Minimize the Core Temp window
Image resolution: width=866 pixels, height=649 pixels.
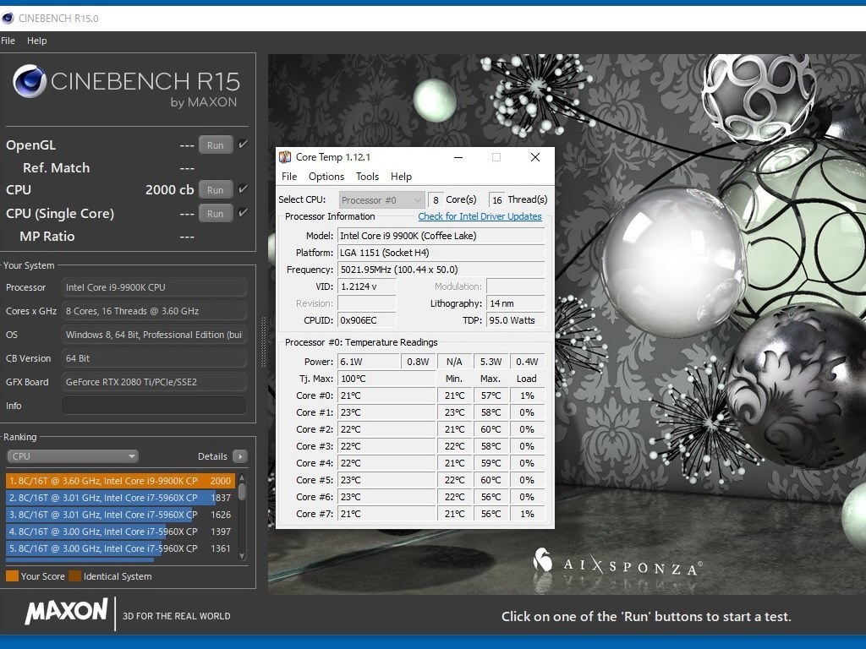pyautogui.click(x=458, y=157)
